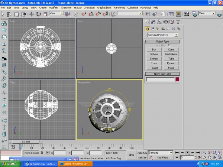
Task: Open the Curve Editor icon
Action: pyautogui.click(x=171, y=14)
